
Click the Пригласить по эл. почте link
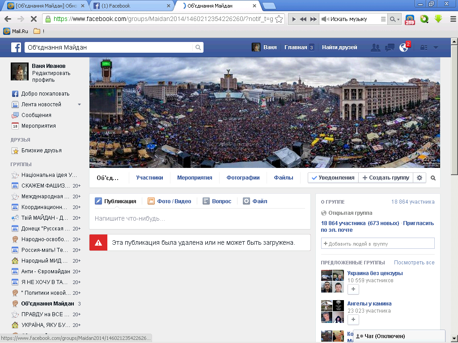click(377, 226)
